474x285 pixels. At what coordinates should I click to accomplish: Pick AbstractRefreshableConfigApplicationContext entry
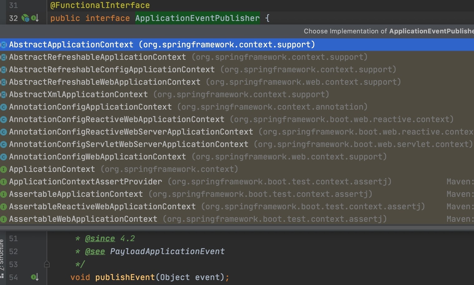(237, 69)
